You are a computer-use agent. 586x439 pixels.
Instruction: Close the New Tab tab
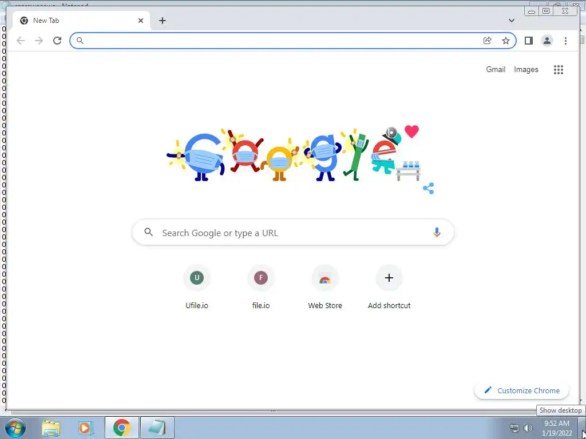141,21
